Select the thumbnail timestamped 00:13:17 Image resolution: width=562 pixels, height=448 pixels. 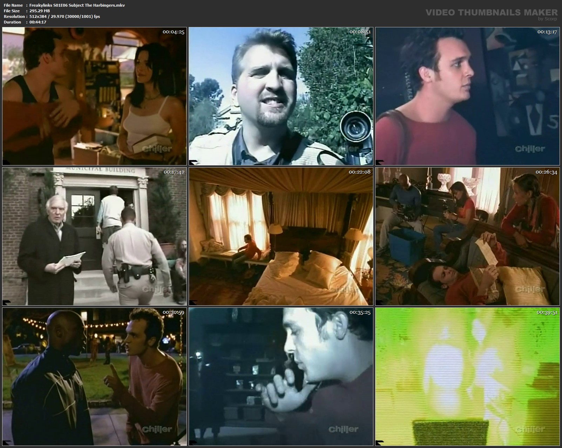(467, 96)
